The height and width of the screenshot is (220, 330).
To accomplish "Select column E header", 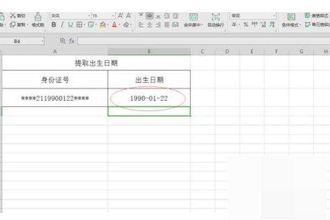I will pyautogui.click(x=252, y=51).
